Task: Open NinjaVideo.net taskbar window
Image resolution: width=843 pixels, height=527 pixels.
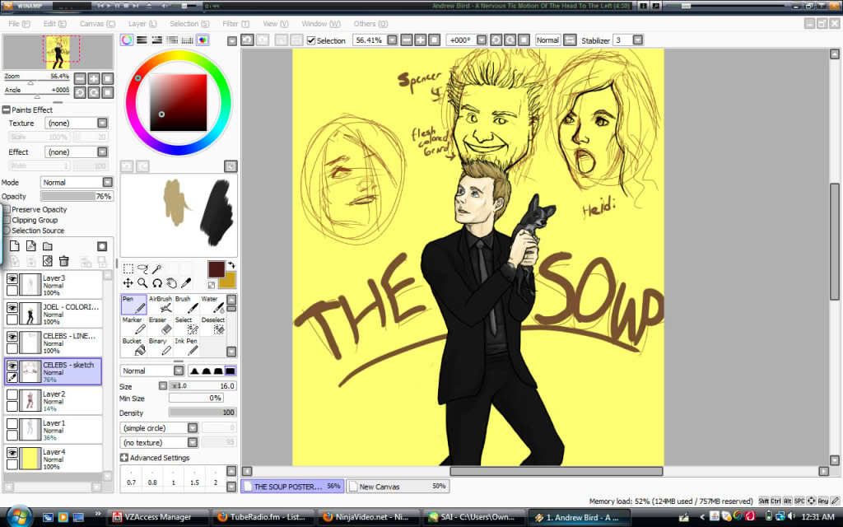Action: point(366,517)
